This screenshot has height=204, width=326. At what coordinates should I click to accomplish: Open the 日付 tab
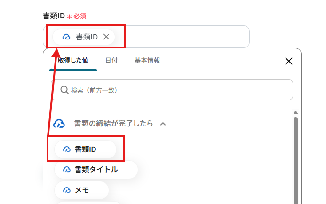(x=111, y=60)
